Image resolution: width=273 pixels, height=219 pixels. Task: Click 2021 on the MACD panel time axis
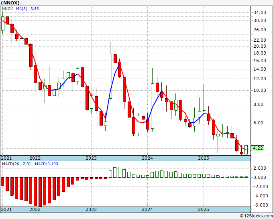click(x=7, y=209)
